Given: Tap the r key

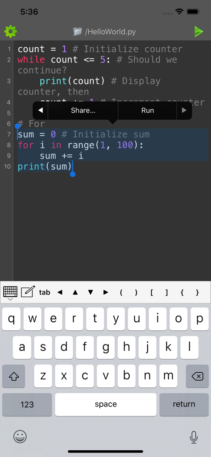Looking at the screenshot, I should click(x=74, y=319).
